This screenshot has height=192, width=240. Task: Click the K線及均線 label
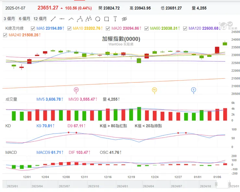(14, 28)
